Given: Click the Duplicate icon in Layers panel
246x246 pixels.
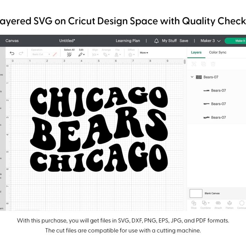Looking at the screenshot, I should click(x=204, y=64).
